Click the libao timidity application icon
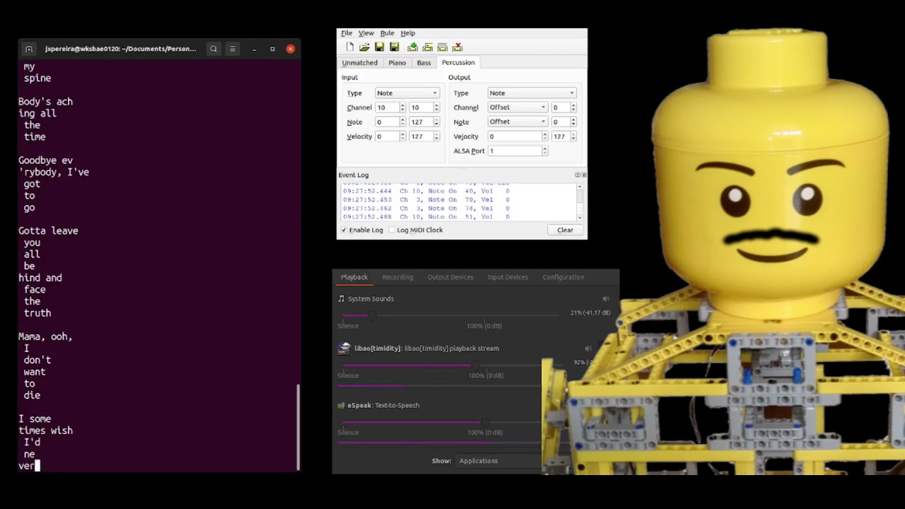The height and width of the screenshot is (509, 905). 344,348
